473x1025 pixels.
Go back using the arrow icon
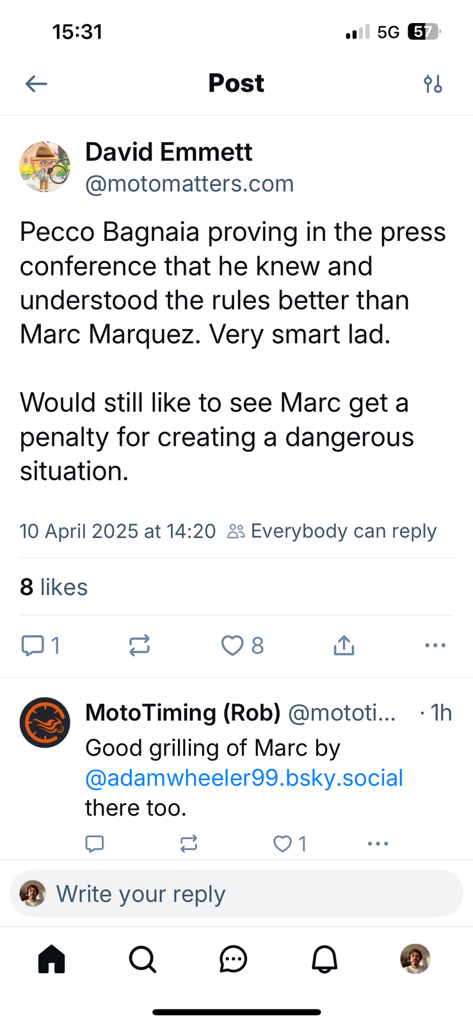36,83
